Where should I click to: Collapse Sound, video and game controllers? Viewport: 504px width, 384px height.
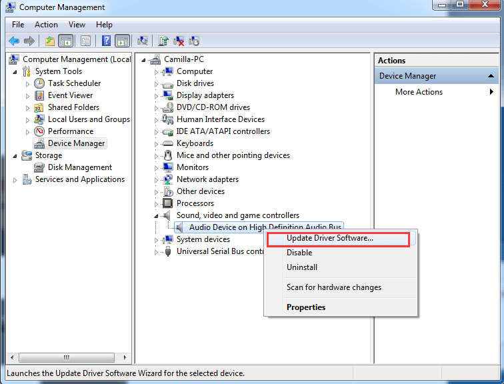tap(157, 215)
